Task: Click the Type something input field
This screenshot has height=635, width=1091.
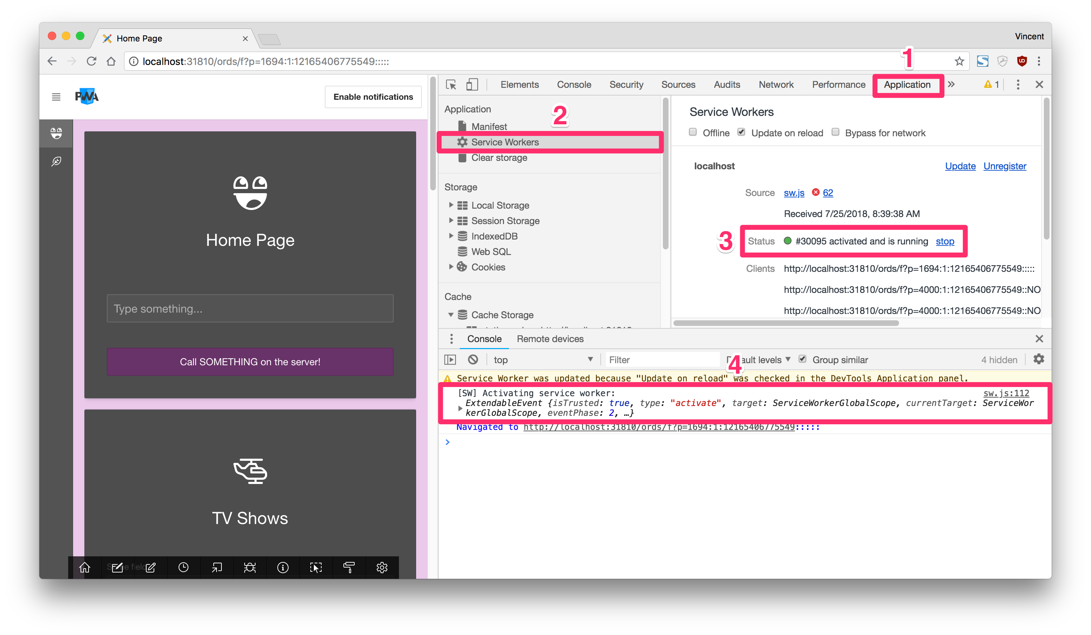Action: tap(250, 308)
